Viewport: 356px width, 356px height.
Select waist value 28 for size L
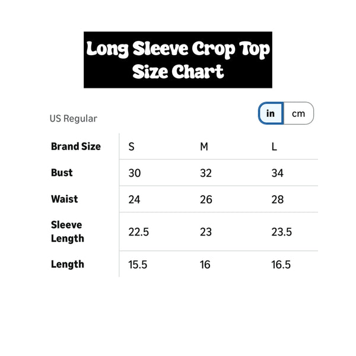click(x=277, y=200)
